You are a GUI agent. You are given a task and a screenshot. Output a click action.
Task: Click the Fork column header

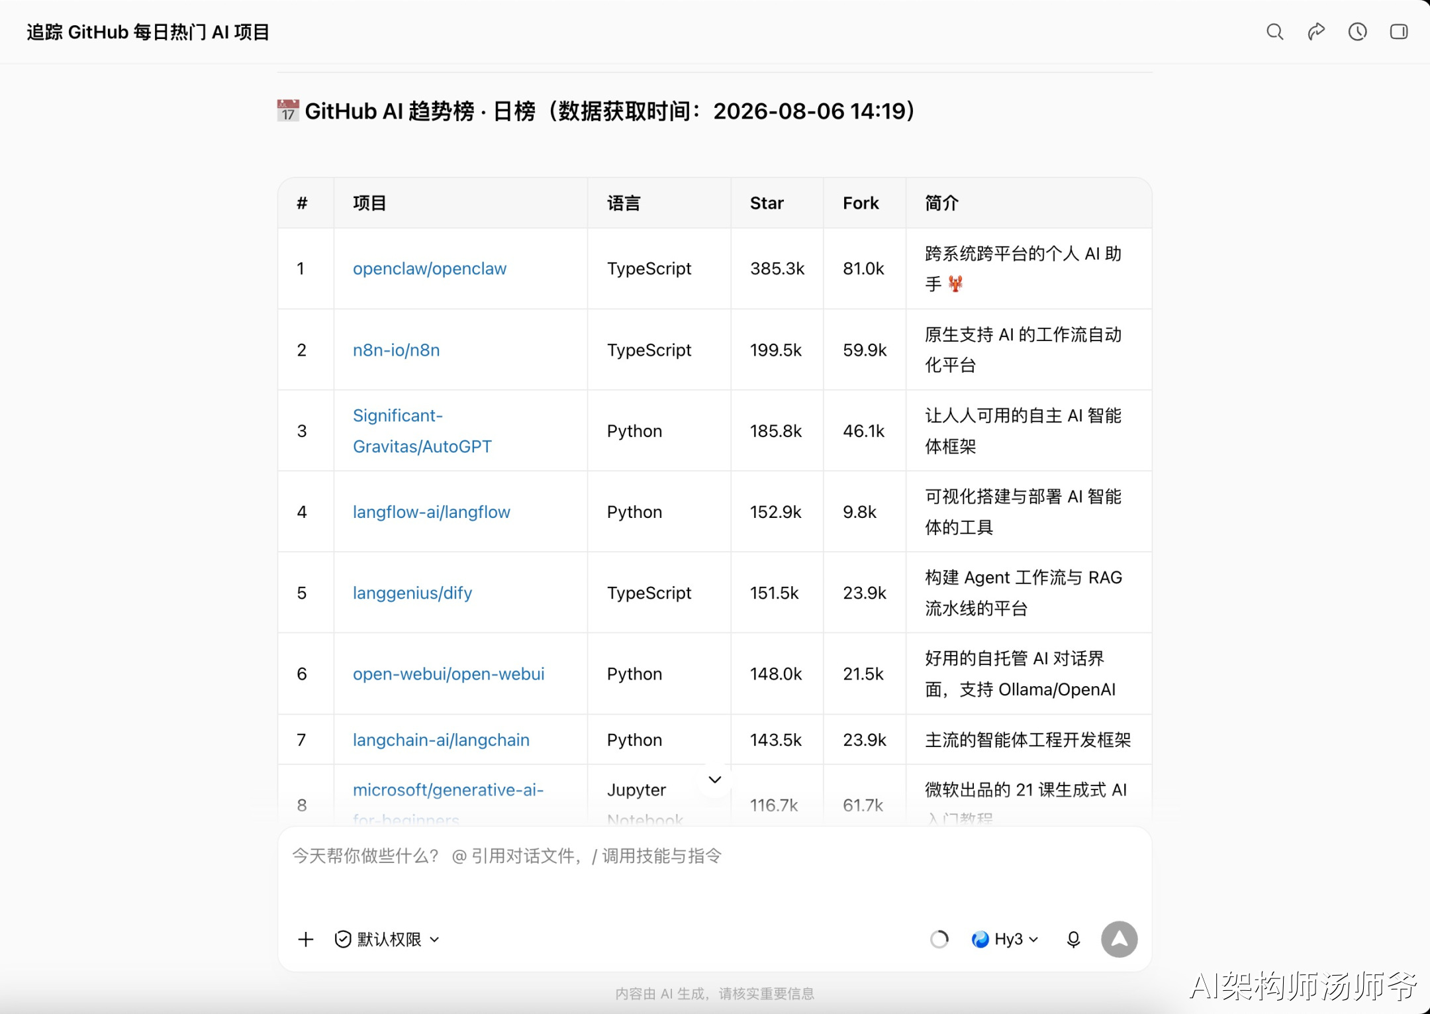pos(861,203)
